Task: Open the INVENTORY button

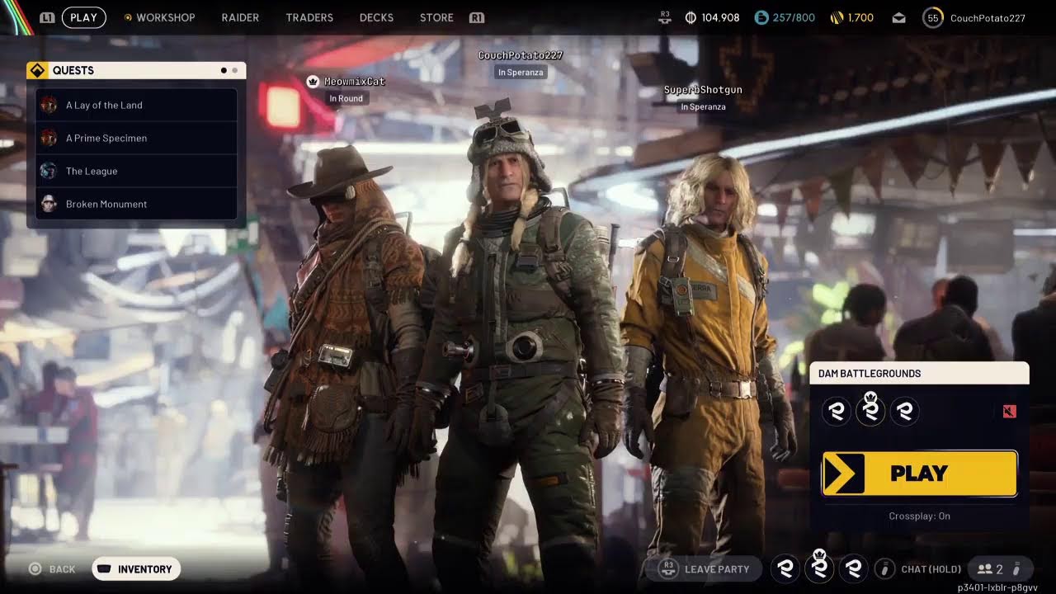Action: (x=136, y=568)
